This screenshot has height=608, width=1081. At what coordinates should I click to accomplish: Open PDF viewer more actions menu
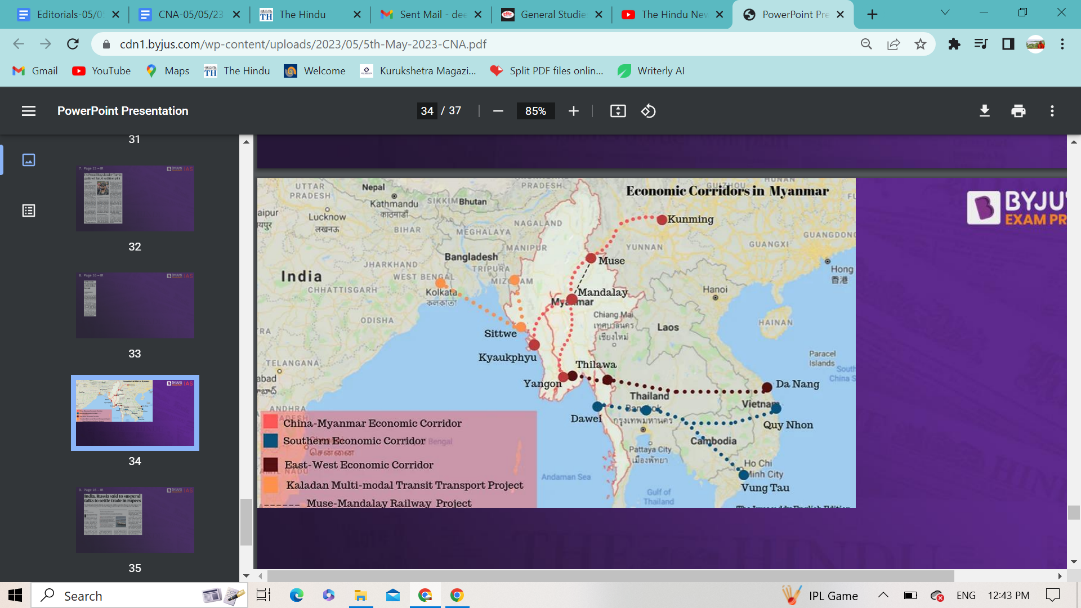[x=1052, y=111]
